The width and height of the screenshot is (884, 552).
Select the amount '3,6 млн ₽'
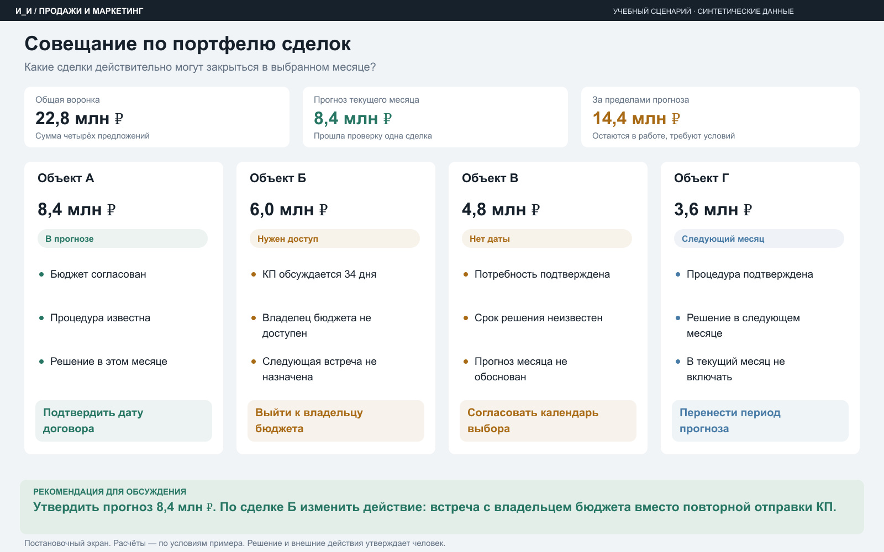(713, 210)
